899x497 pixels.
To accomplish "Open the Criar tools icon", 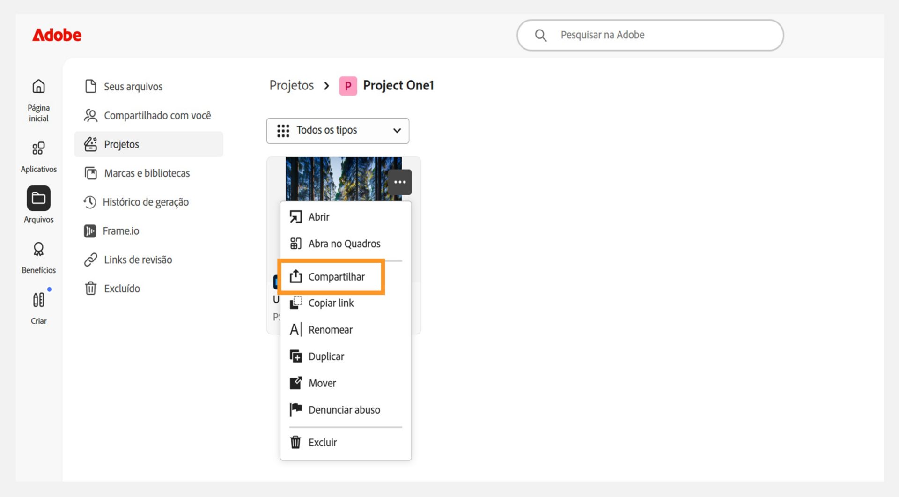I will coord(38,300).
